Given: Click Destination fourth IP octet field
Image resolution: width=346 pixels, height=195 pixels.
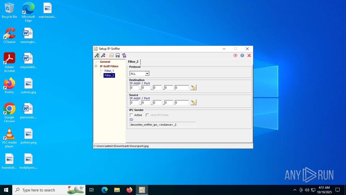Looking at the screenshot, I should [x=169, y=88].
